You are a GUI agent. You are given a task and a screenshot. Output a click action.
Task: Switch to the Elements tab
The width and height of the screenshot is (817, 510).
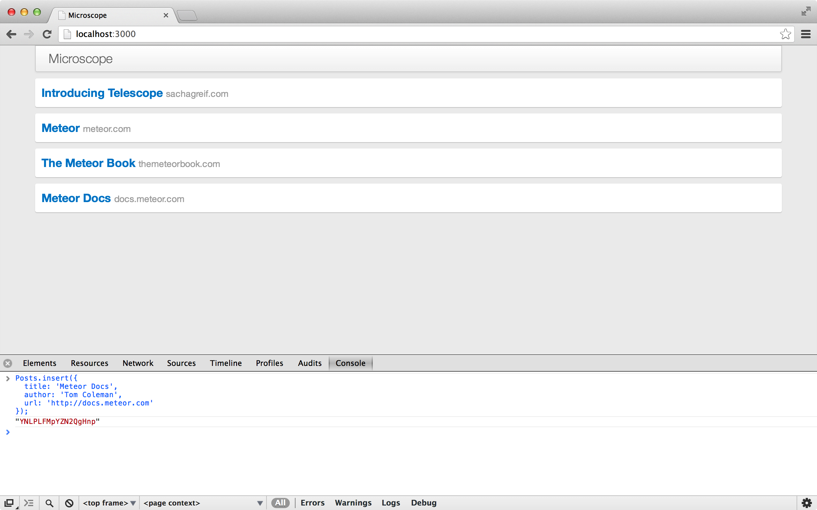coord(40,363)
